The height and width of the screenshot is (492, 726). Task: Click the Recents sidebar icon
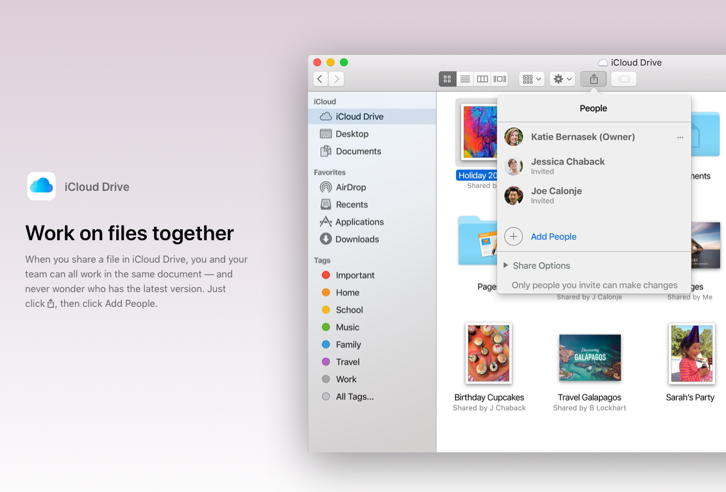(326, 204)
